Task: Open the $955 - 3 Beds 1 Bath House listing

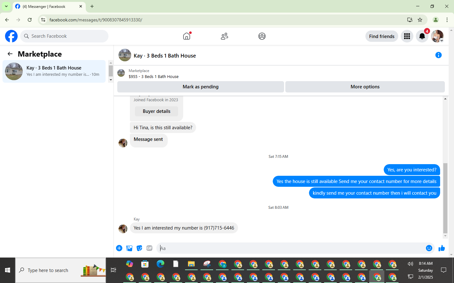Action: pos(154,76)
